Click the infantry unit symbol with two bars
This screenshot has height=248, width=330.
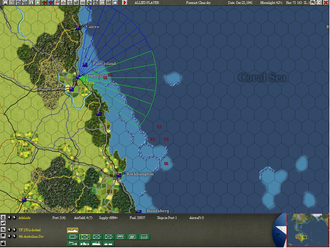pyautogui.click(x=109, y=237)
